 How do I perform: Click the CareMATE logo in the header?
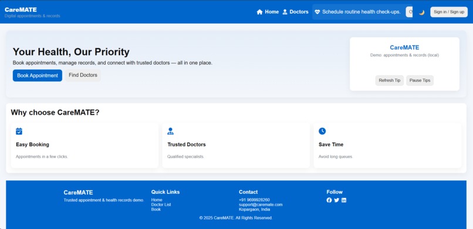click(21, 9)
